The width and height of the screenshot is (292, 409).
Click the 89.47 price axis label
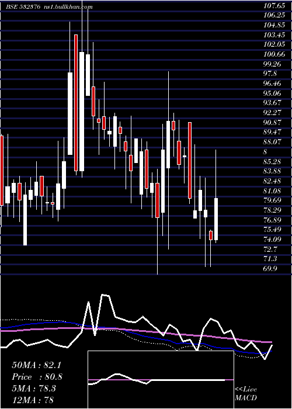(272, 132)
